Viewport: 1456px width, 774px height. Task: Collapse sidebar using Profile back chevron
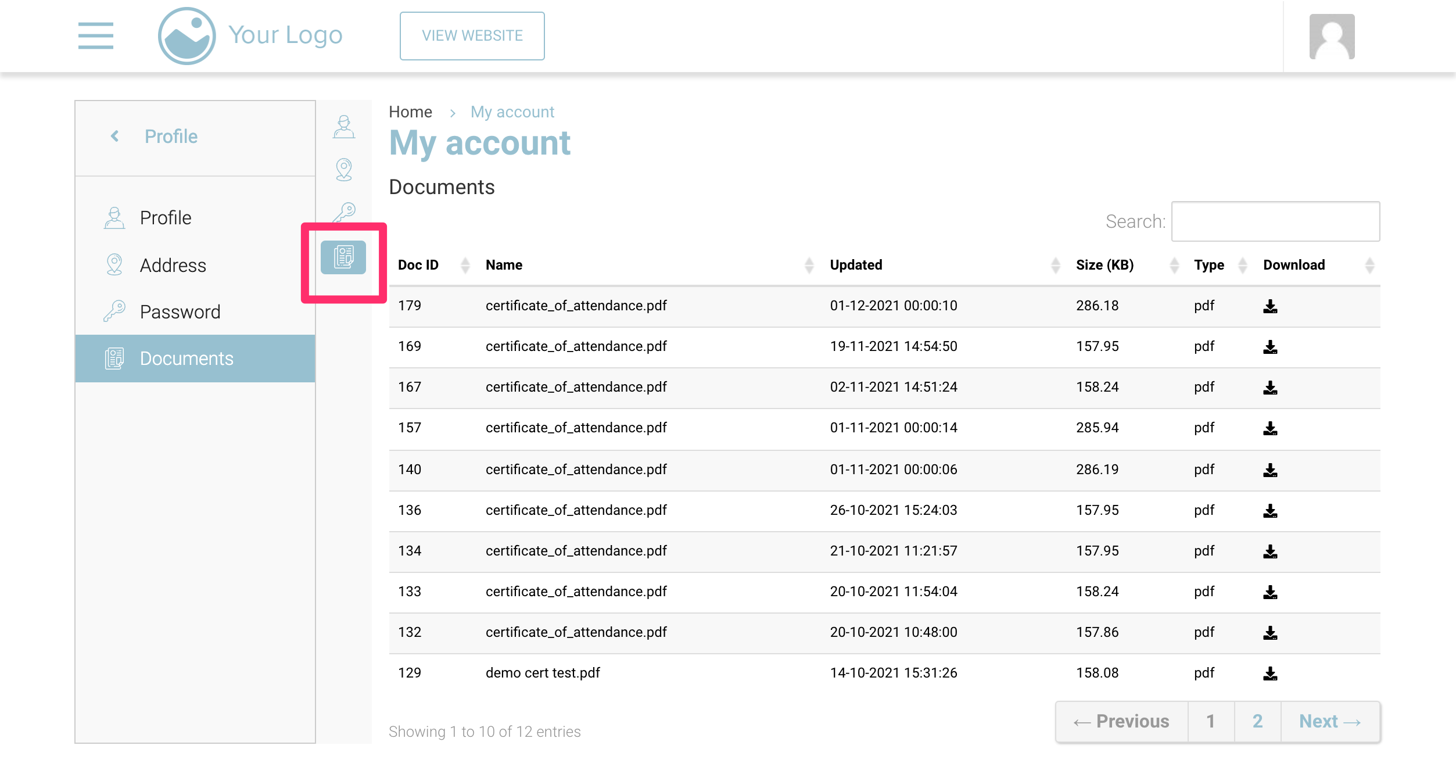tap(115, 136)
